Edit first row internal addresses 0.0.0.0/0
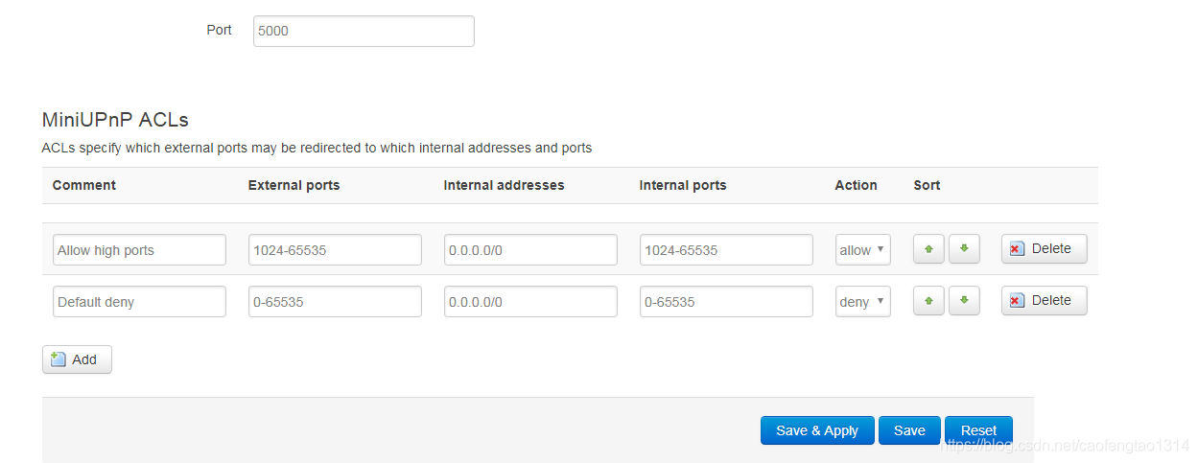Image resolution: width=1198 pixels, height=463 pixels. tap(530, 250)
